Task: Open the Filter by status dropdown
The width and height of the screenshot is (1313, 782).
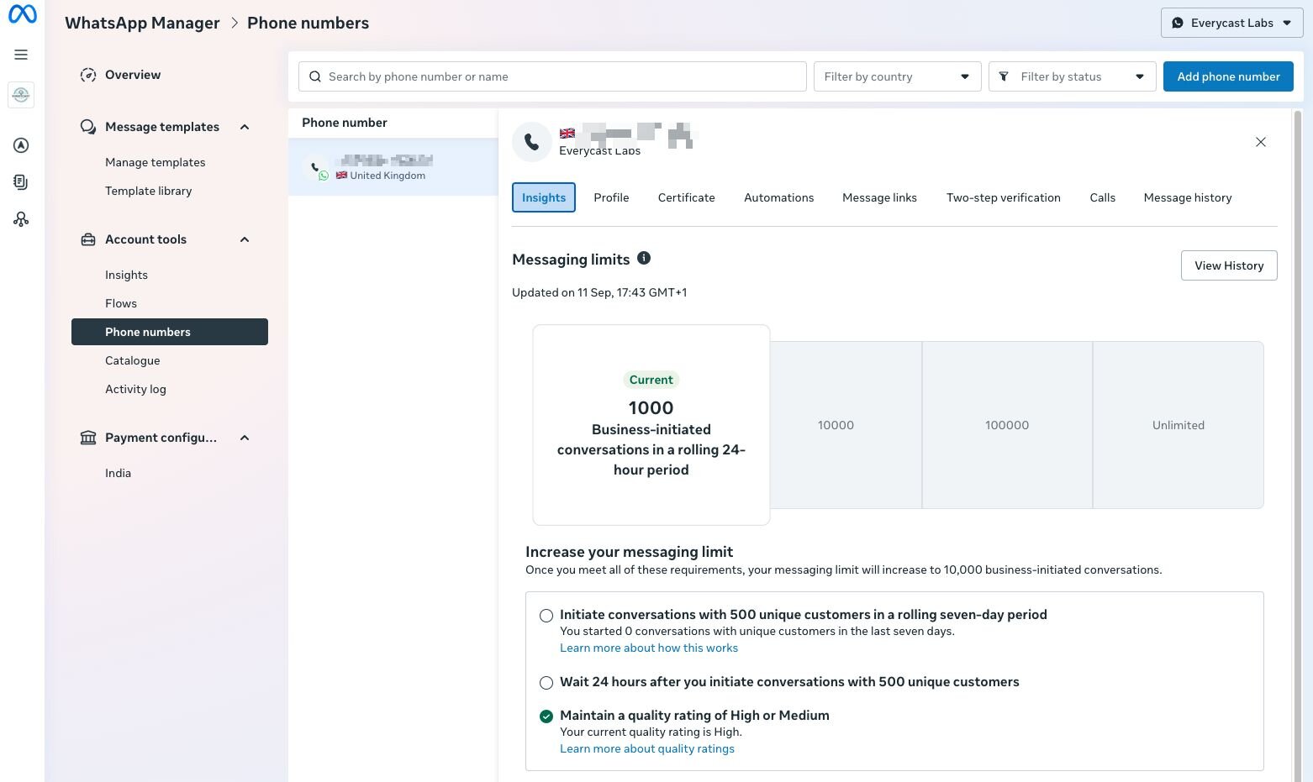Action: (x=1072, y=76)
